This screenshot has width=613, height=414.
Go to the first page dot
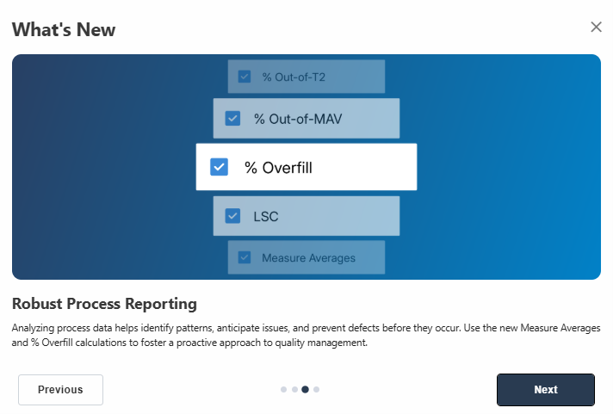point(284,390)
